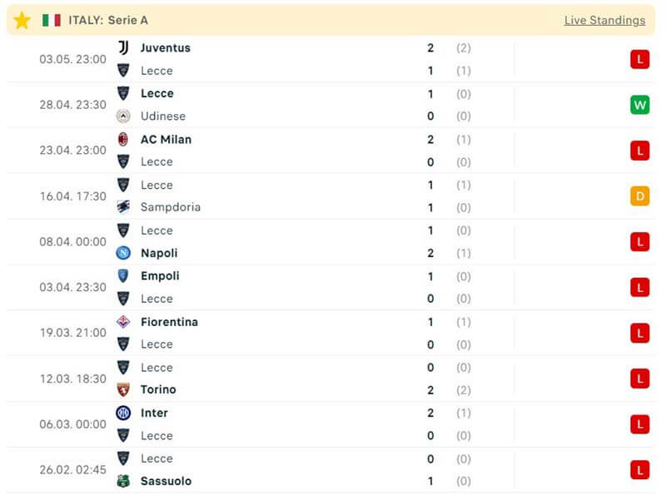Select the 06.03. 00:00 match date
The width and height of the screenshot is (666, 495).
(x=72, y=424)
